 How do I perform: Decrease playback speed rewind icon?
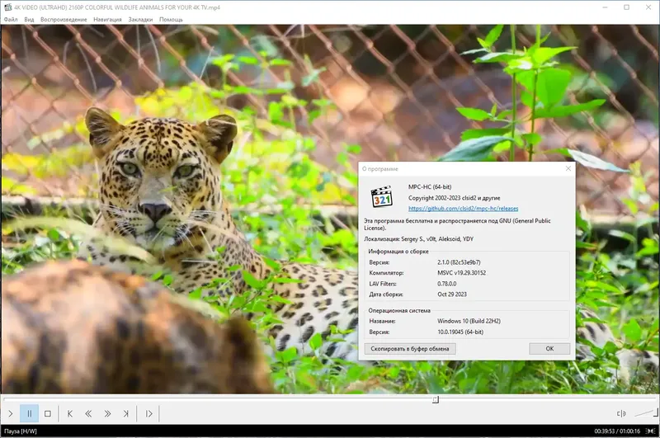[88, 413]
